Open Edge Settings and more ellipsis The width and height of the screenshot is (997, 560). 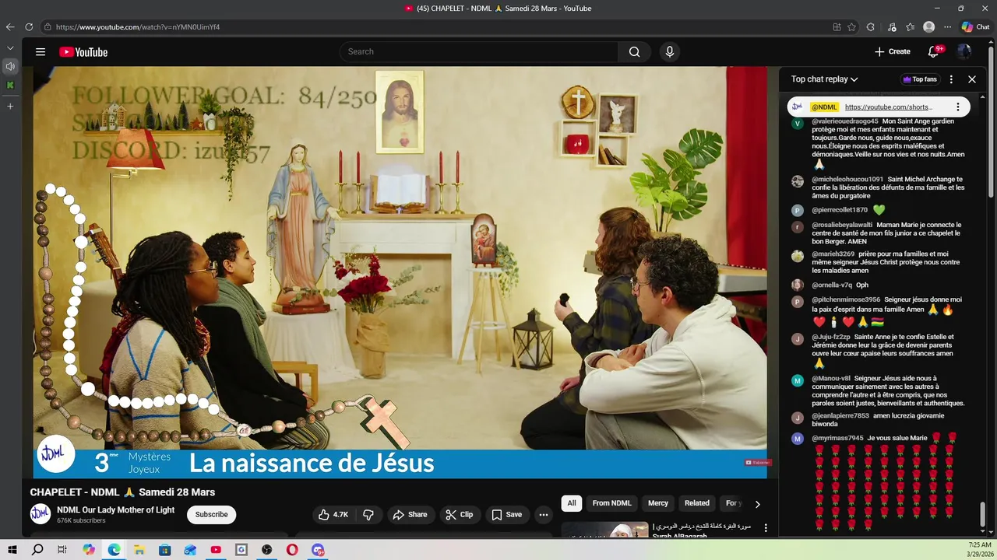(x=947, y=26)
